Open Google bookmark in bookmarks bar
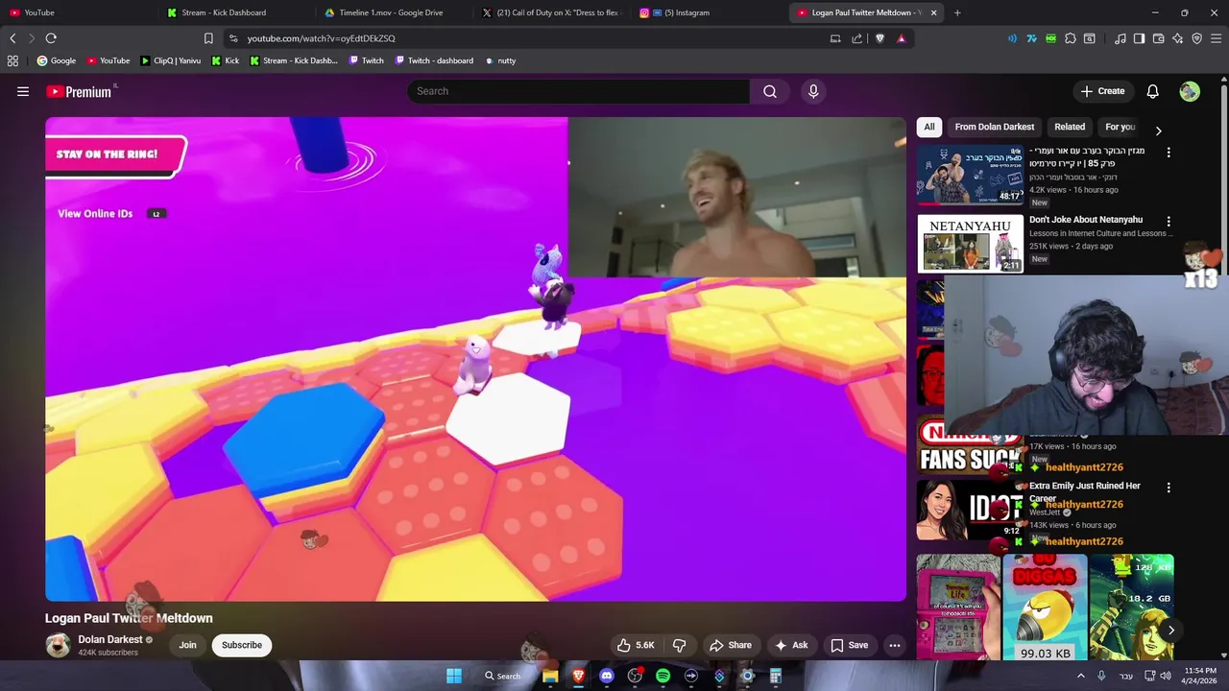The image size is (1229, 691). pos(57,60)
